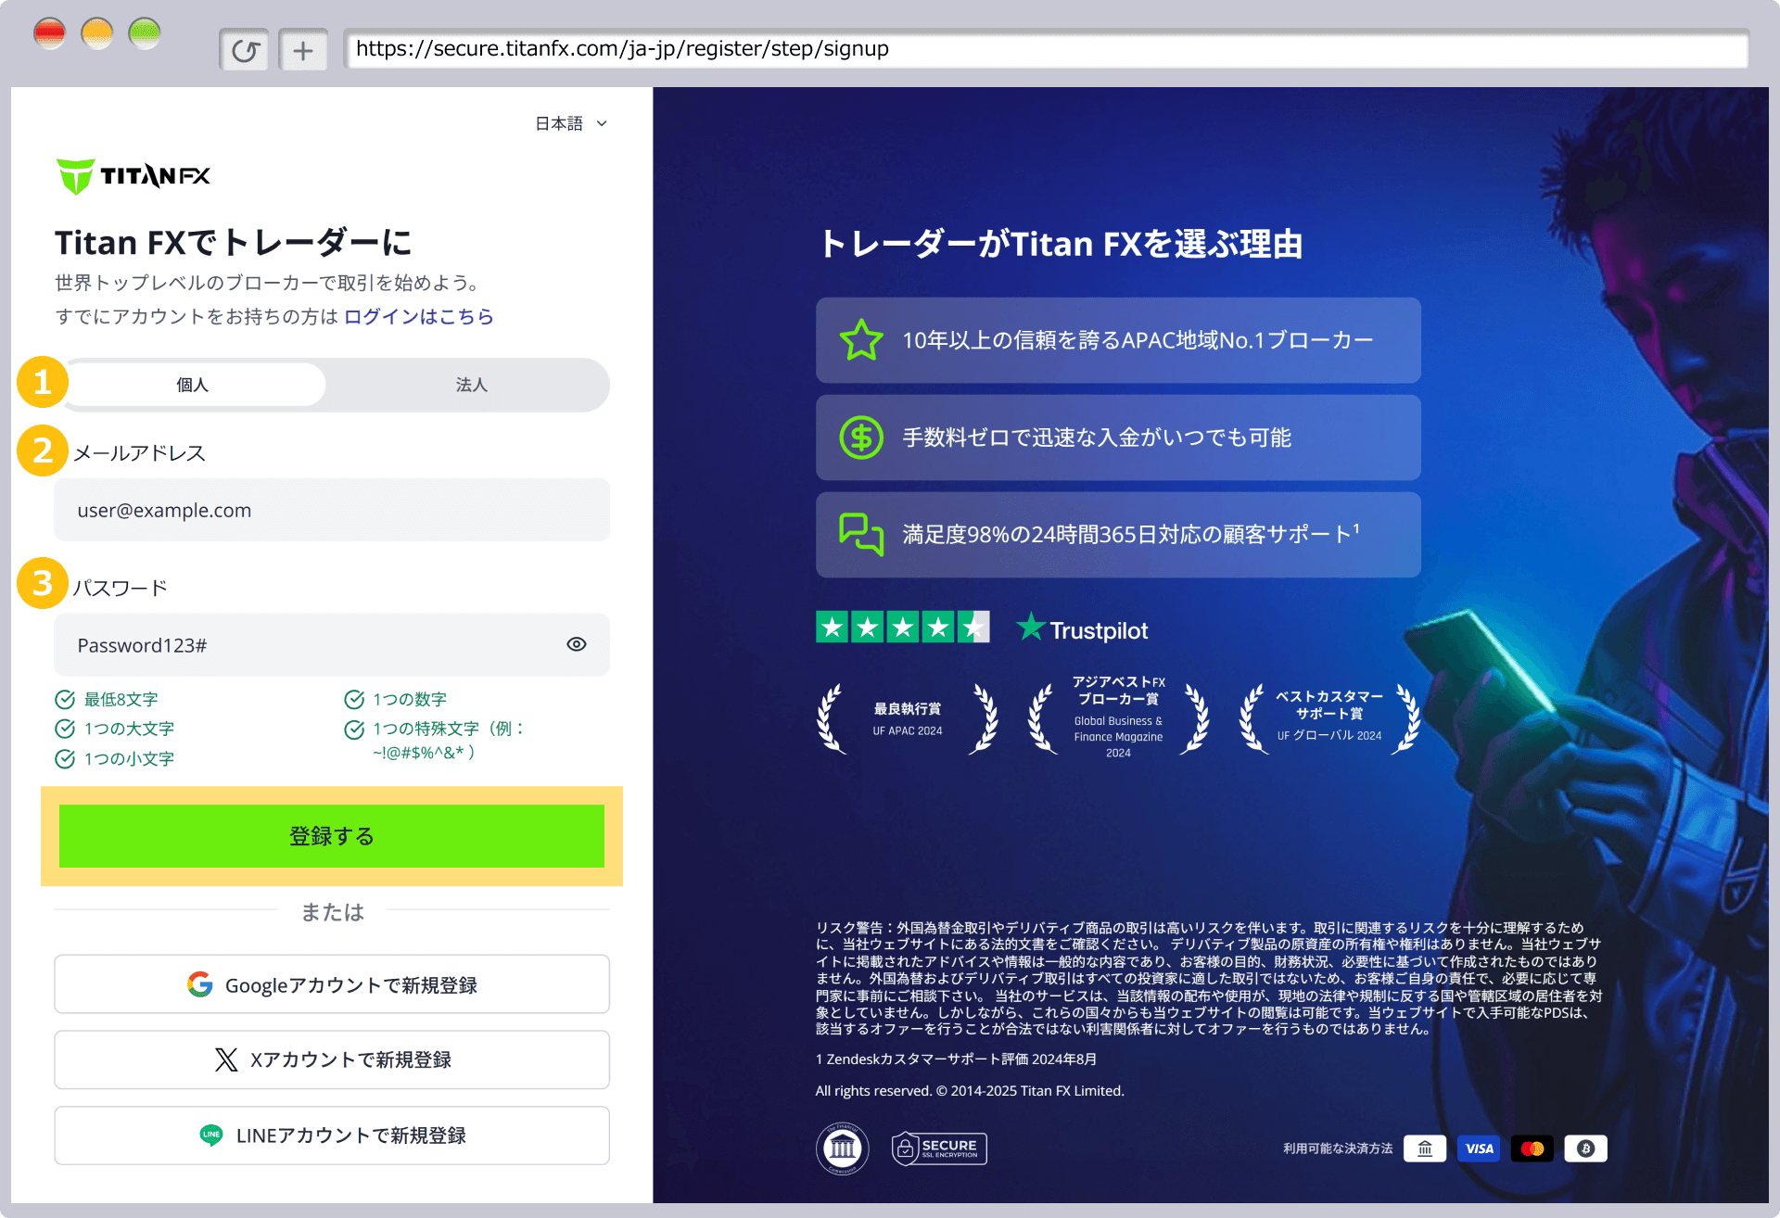Click the 利用可能な決済方法 text
Viewport: 1780px width, 1218px height.
pyautogui.click(x=1338, y=1148)
